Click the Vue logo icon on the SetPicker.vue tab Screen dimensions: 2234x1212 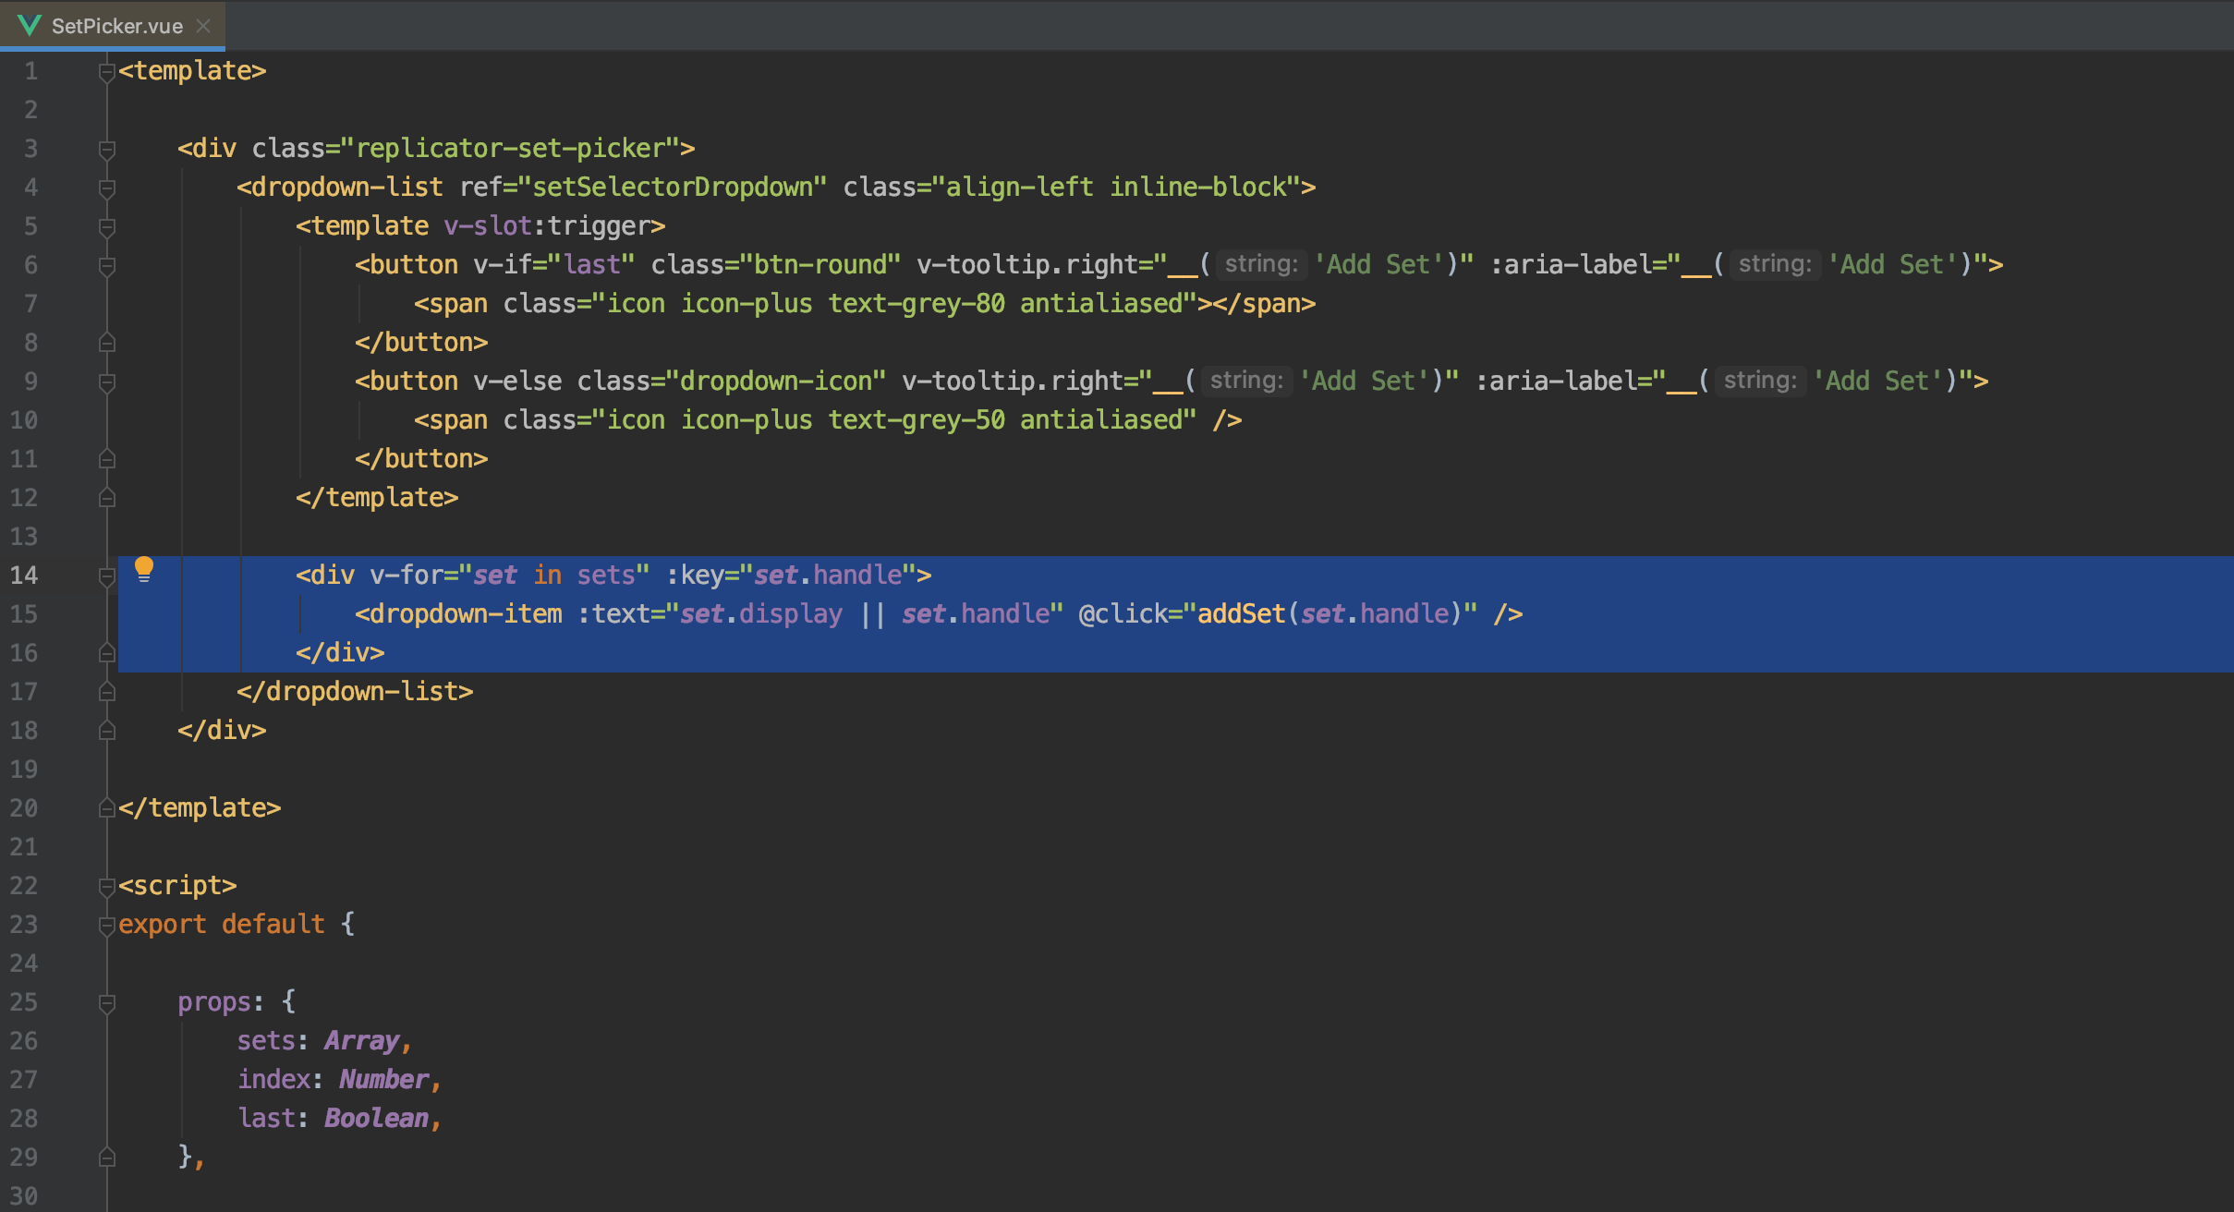pos(30,25)
